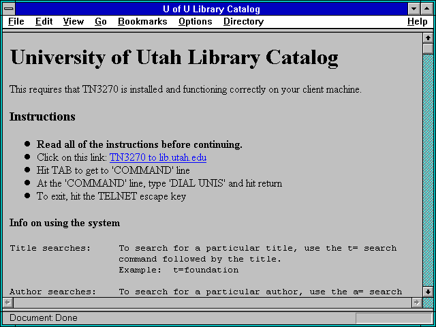Click the vertical scrollbar up arrow
This screenshot has width=436, height=327.
point(428,38)
